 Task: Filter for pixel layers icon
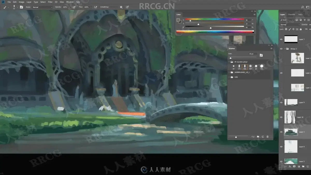point(297,20)
